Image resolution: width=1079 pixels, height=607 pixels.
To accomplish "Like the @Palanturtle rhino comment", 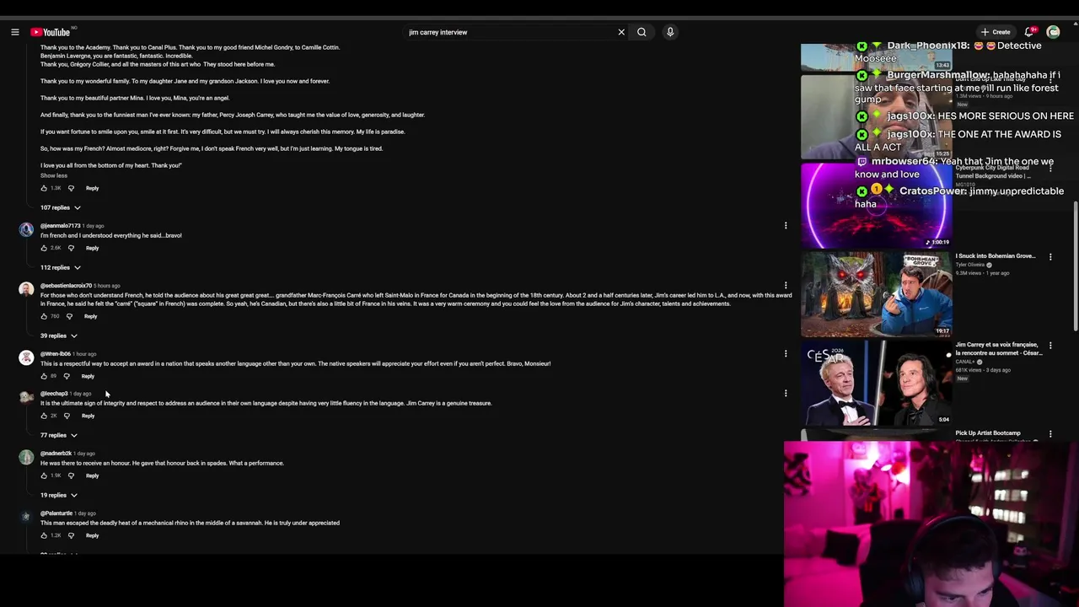I will tap(44, 535).
